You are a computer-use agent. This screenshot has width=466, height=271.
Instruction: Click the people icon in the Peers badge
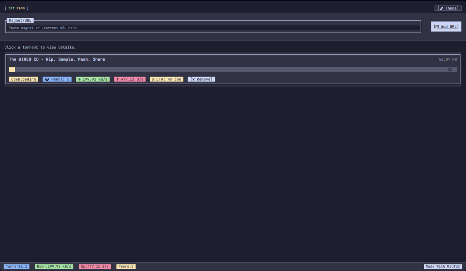coord(47,79)
